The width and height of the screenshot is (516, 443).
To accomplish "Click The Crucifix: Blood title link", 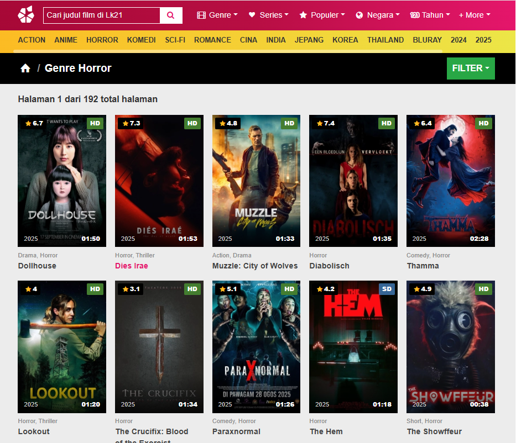I will [x=152, y=435].
